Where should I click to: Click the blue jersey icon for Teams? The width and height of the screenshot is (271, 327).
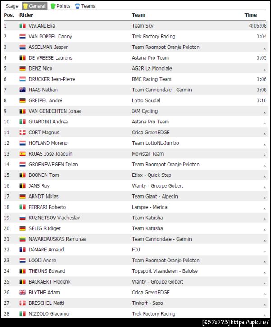pyautogui.click(x=78, y=6)
